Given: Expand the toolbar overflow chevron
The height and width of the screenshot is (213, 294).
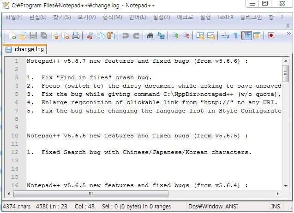Looking at the screenshot, I should 289,33.
